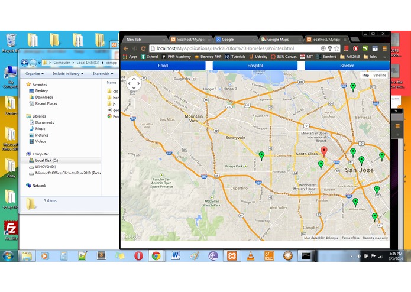Select Downloads in Explorer's sidebar

click(41, 97)
